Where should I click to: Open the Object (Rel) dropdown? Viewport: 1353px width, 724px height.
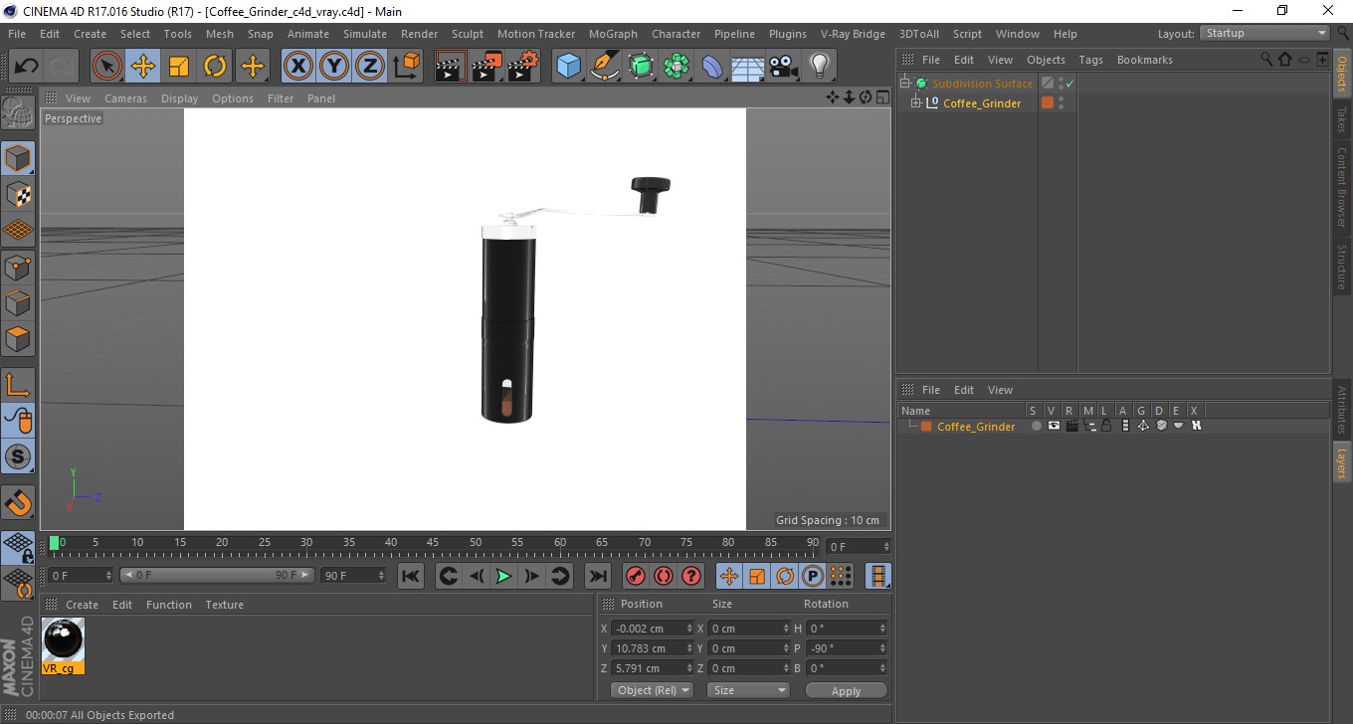click(652, 690)
